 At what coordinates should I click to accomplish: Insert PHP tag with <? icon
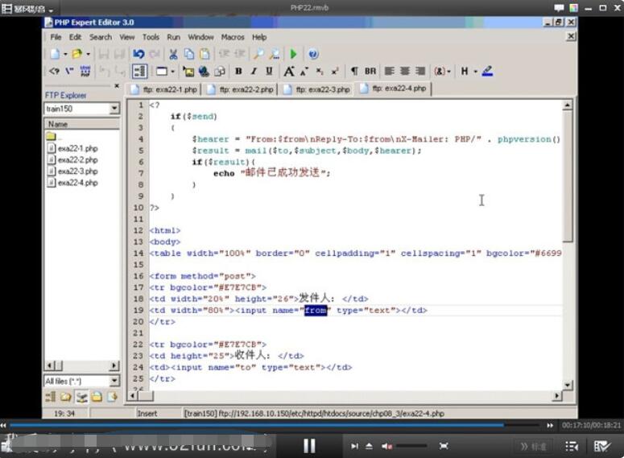(54, 71)
